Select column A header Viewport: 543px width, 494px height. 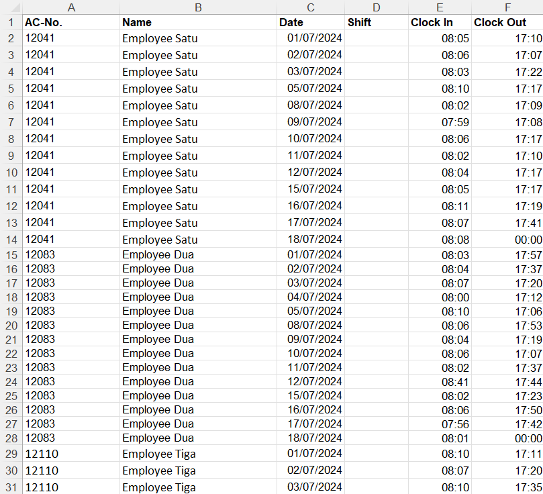pos(71,7)
